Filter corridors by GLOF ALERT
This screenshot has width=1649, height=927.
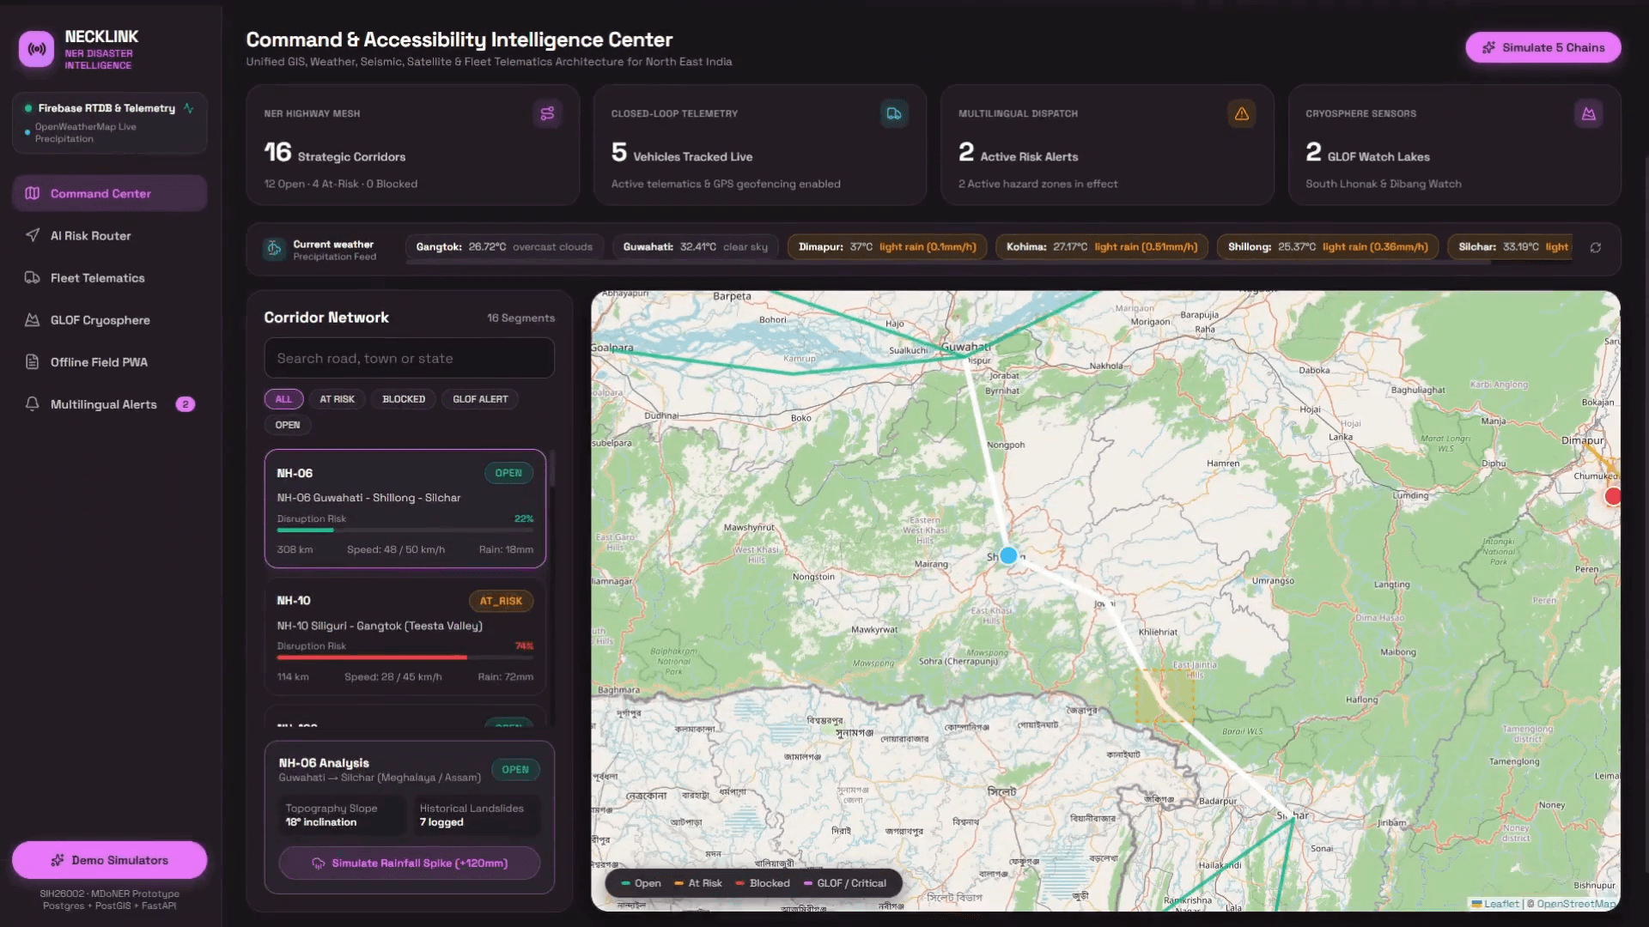(480, 399)
